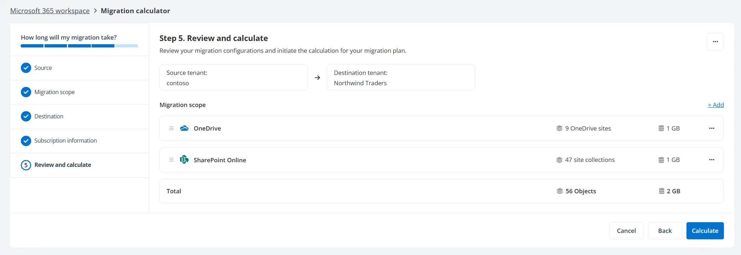Click the migration progress bar
The height and width of the screenshot is (255, 741).
79,46
